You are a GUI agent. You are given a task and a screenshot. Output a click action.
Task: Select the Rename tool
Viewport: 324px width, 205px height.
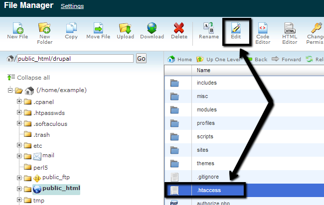[x=209, y=31]
